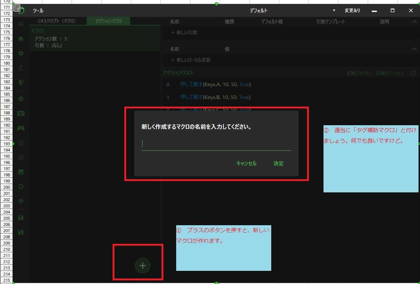Select spreadsheet row header 200

click(x=7, y=187)
